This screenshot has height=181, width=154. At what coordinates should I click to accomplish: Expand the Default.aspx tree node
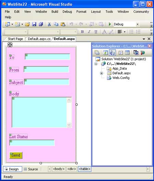coord(102,73)
